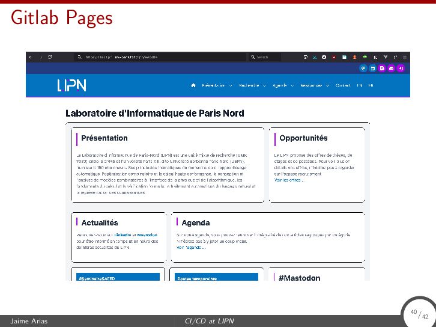The image size is (436, 327).
Task: Follow the "Voir les offres ..." link
Action: click(289, 180)
